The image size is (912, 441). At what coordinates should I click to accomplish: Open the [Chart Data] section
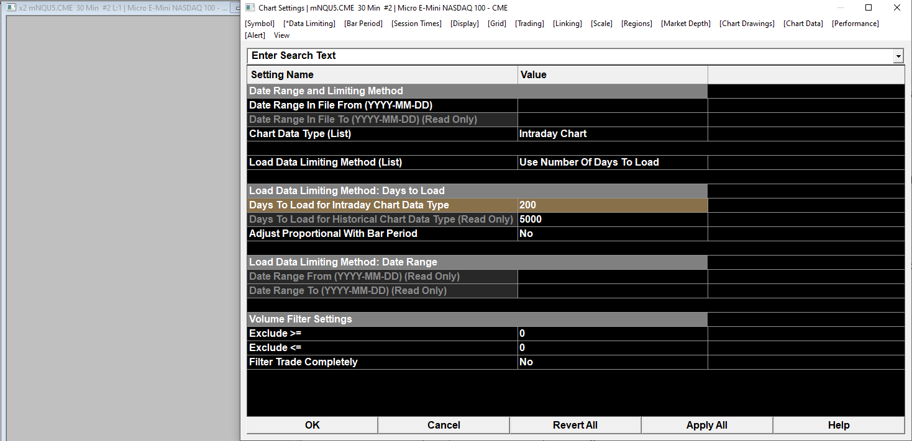[803, 24]
